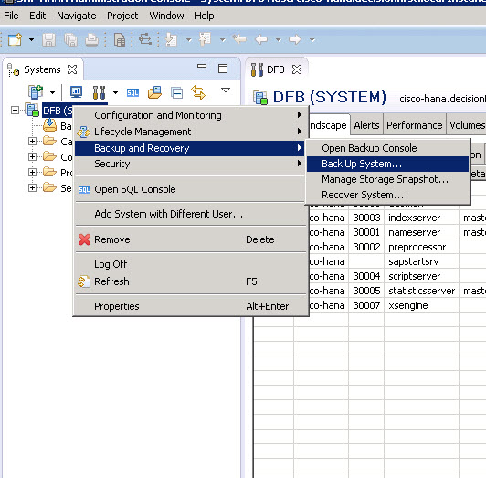Select Configuration and Monitoring menu entry
Screen dimensions: 486x478
pyautogui.click(x=189, y=115)
